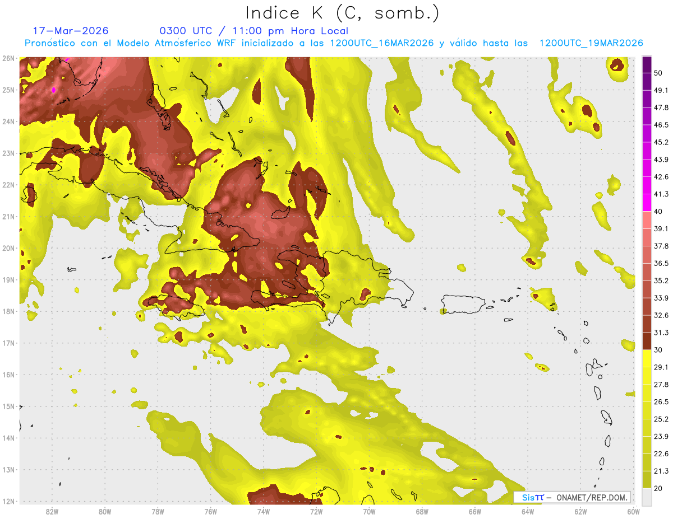Screen dimensions: 673x519
Task: Click the "42.6" colorbar value
Action: (x=662, y=177)
